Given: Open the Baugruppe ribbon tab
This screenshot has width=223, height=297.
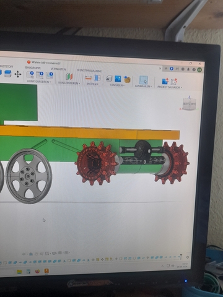Looking at the screenshot, I should (x=33, y=67).
